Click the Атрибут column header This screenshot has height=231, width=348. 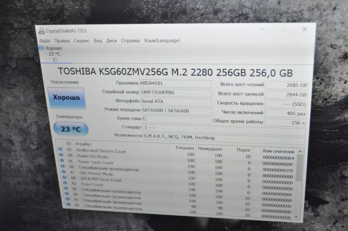(x=83, y=144)
